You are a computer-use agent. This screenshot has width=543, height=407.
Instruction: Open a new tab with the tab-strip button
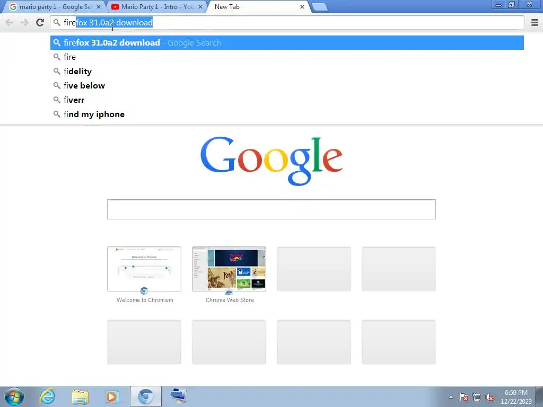319,7
